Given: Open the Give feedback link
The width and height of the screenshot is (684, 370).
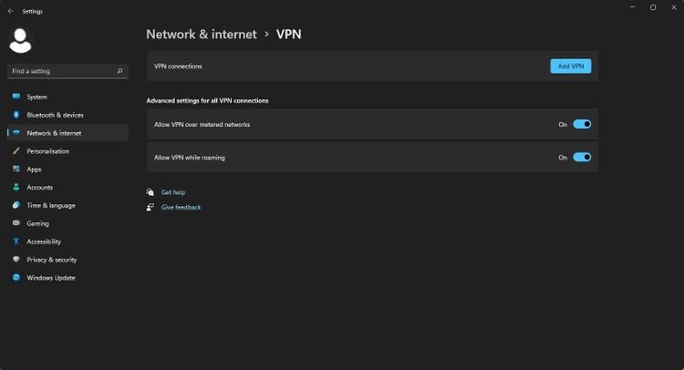Looking at the screenshot, I should (x=181, y=208).
